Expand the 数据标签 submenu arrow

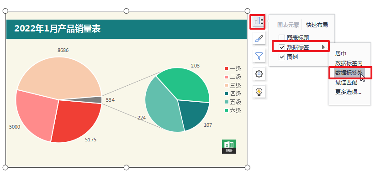pyautogui.click(x=323, y=47)
